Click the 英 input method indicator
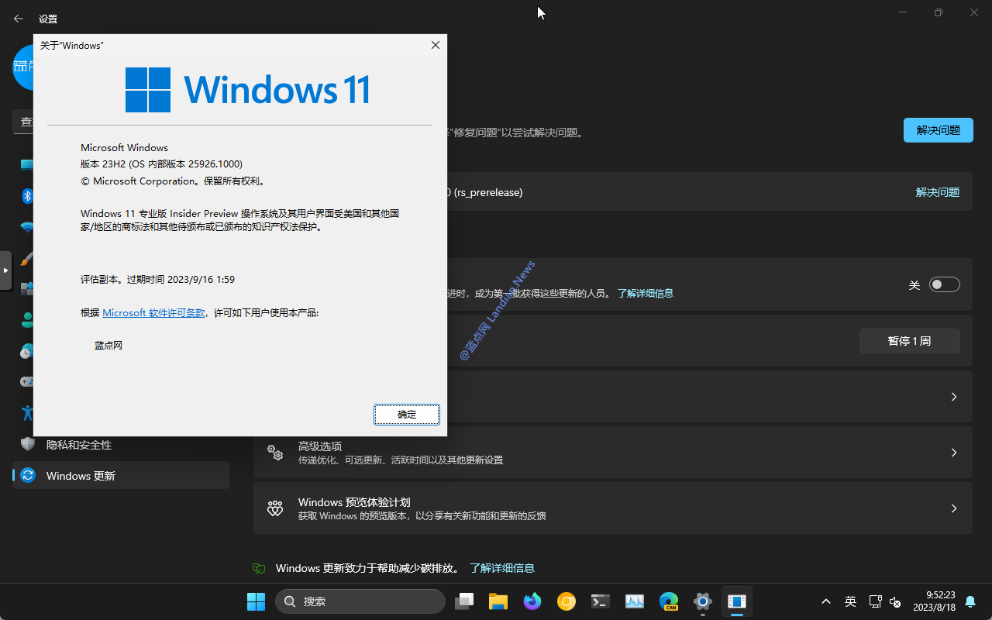The width and height of the screenshot is (992, 620). 850,601
